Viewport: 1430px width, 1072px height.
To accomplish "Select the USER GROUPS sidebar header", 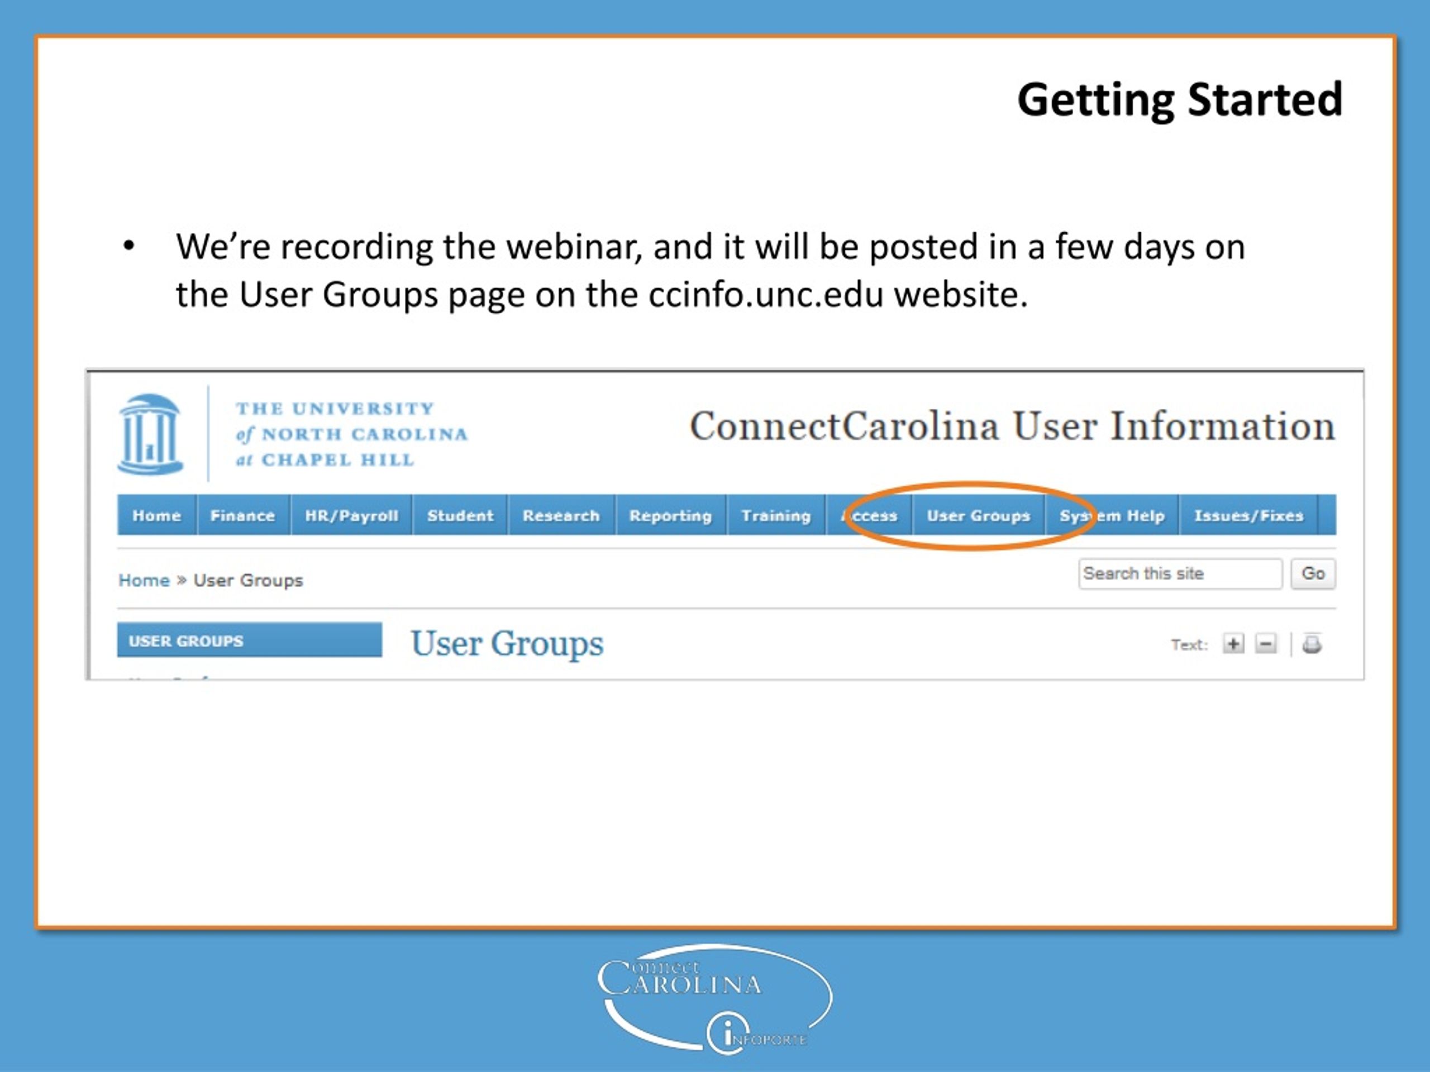I will 250,640.
